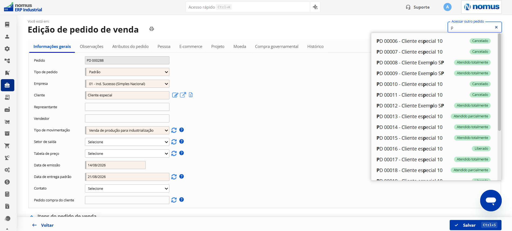Open Contato dropdown
The width and height of the screenshot is (512, 231).
click(127, 188)
